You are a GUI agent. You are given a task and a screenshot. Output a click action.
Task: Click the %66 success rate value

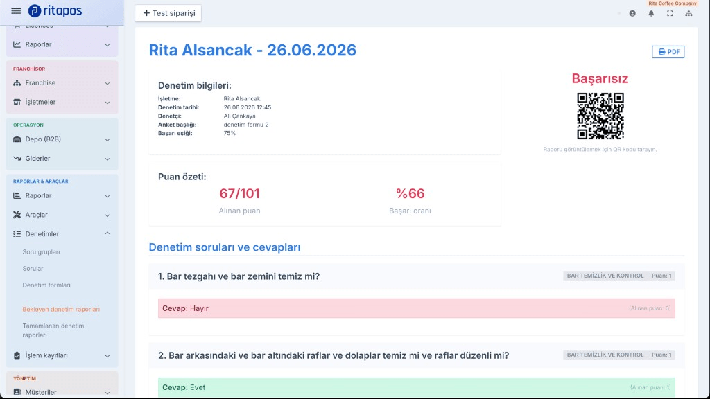[x=410, y=194]
